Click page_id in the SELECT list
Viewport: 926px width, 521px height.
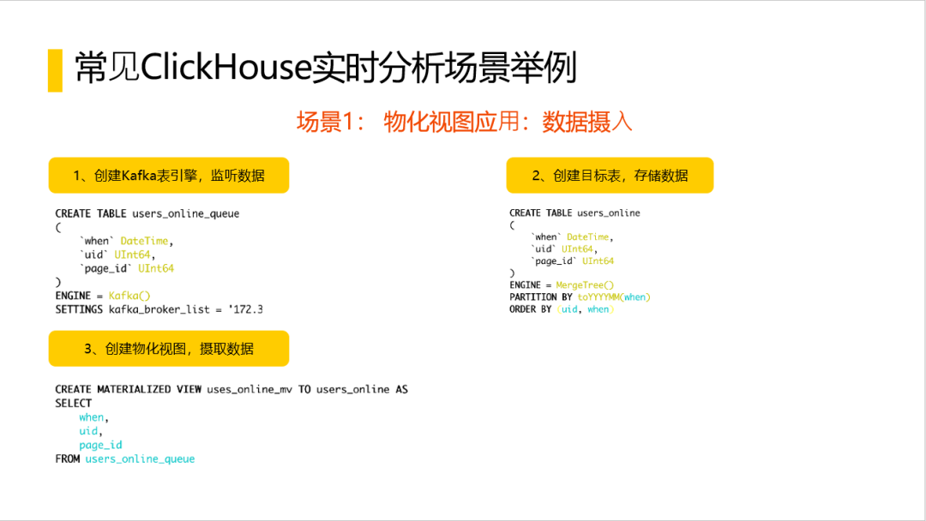click(100, 445)
